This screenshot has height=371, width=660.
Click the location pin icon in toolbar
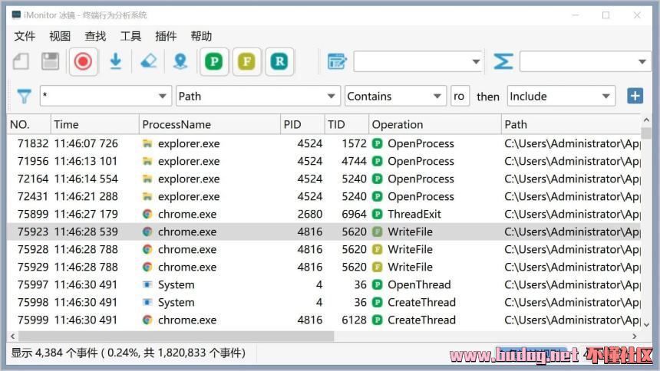pyautogui.click(x=180, y=62)
